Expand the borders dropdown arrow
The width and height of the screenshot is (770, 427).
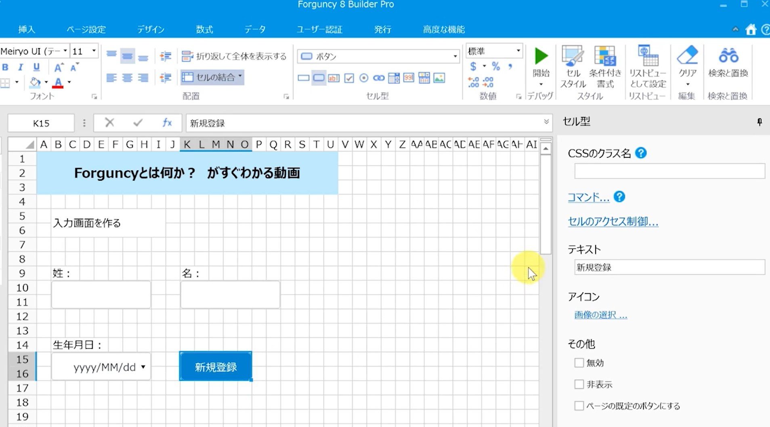[x=17, y=83]
